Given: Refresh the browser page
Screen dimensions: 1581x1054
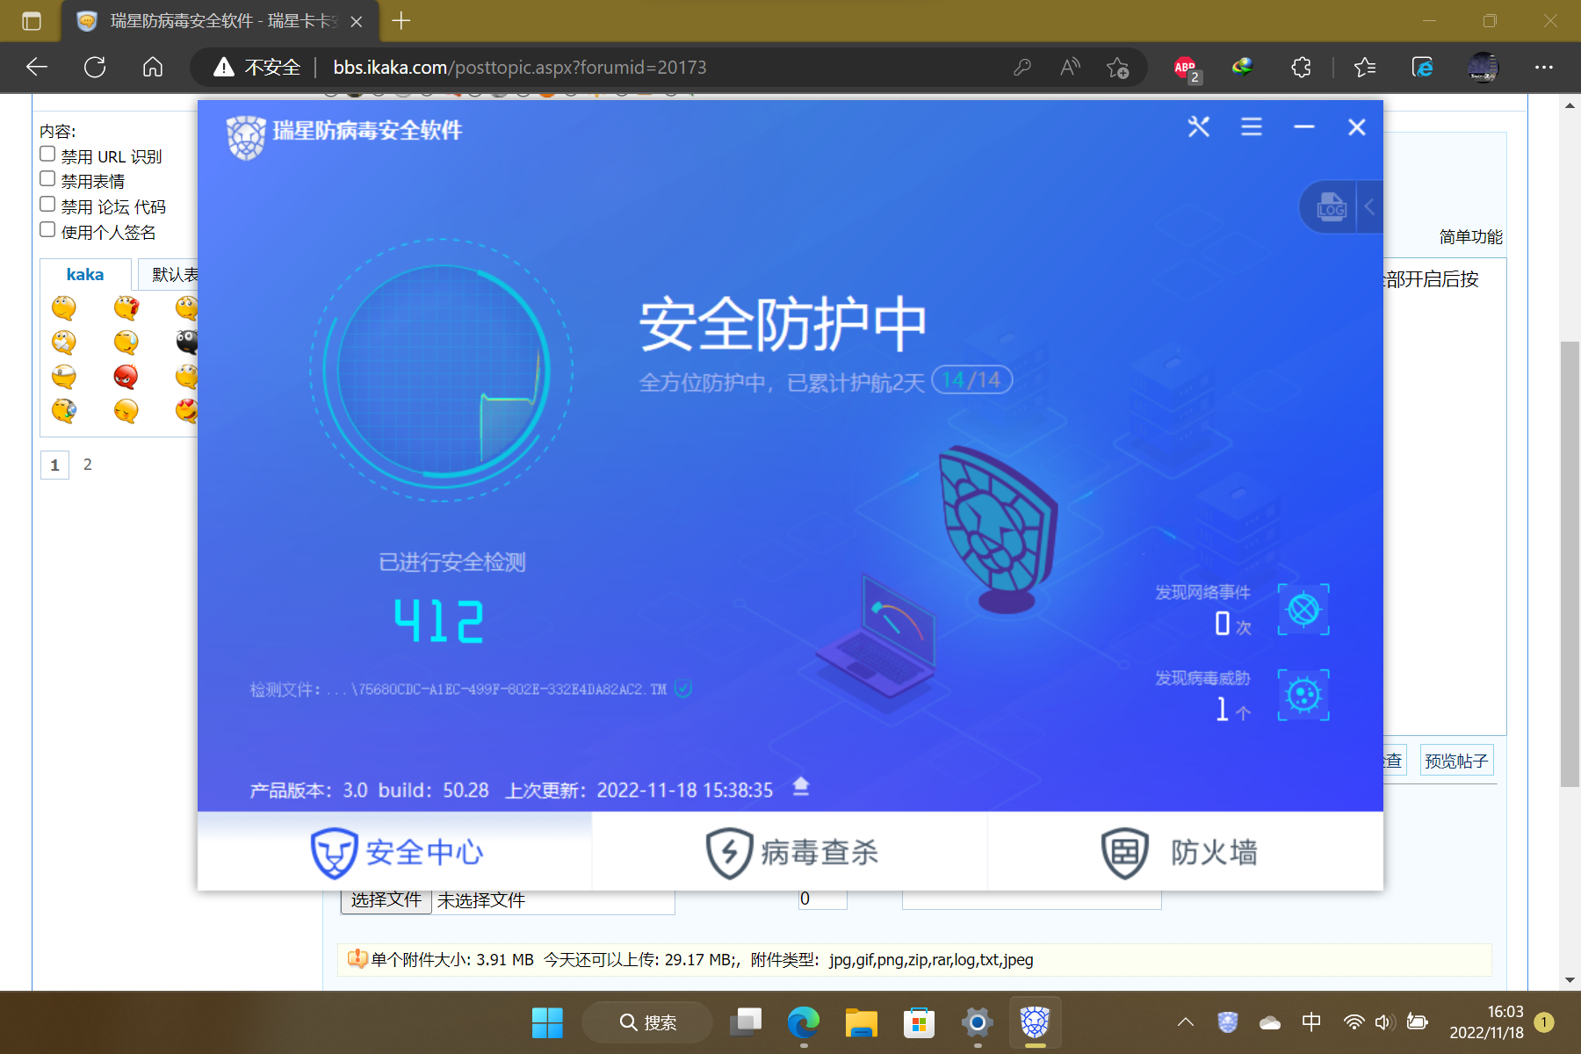Looking at the screenshot, I should click(95, 67).
